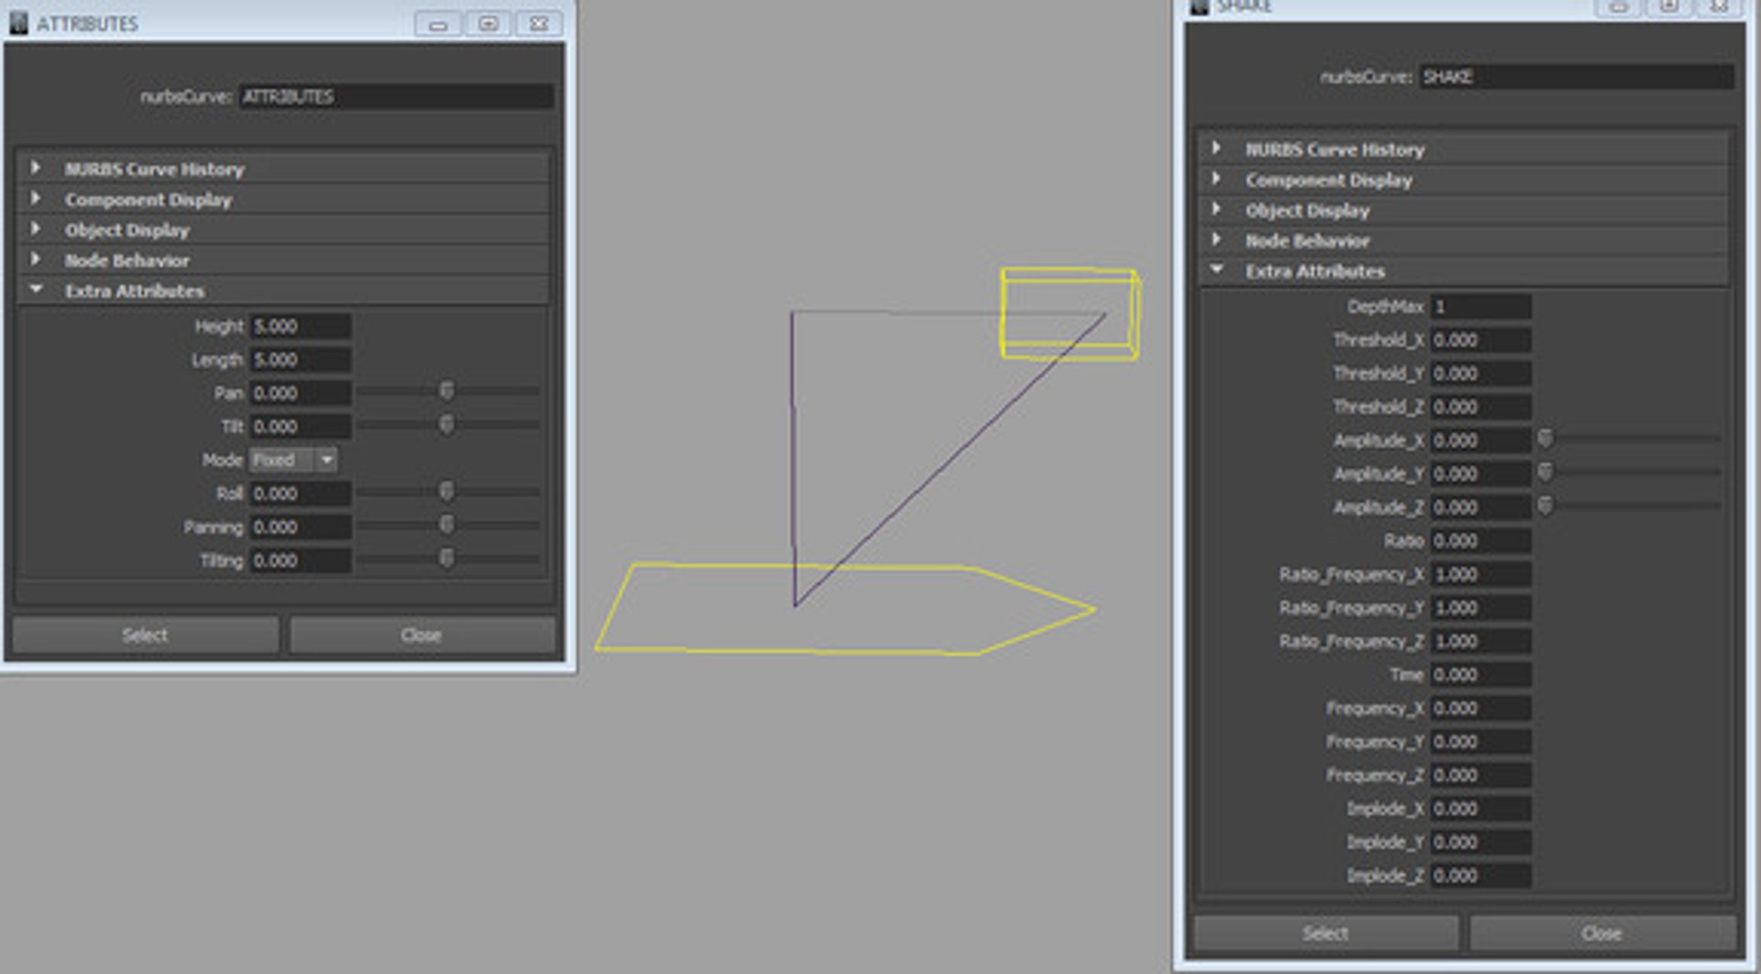Click the Panning slider handle
This screenshot has height=974, width=1761.
447,525
